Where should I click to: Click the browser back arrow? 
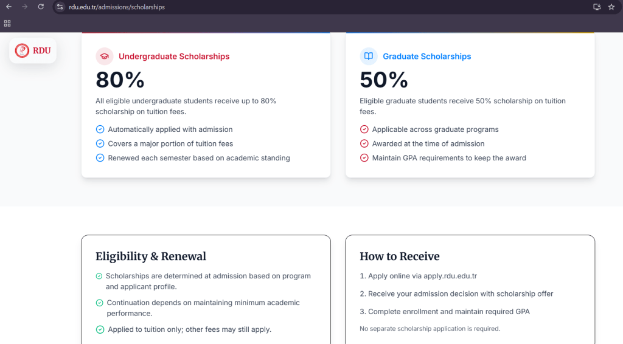[x=9, y=7]
